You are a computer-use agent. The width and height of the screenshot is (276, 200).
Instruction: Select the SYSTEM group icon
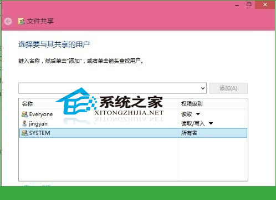24,133
